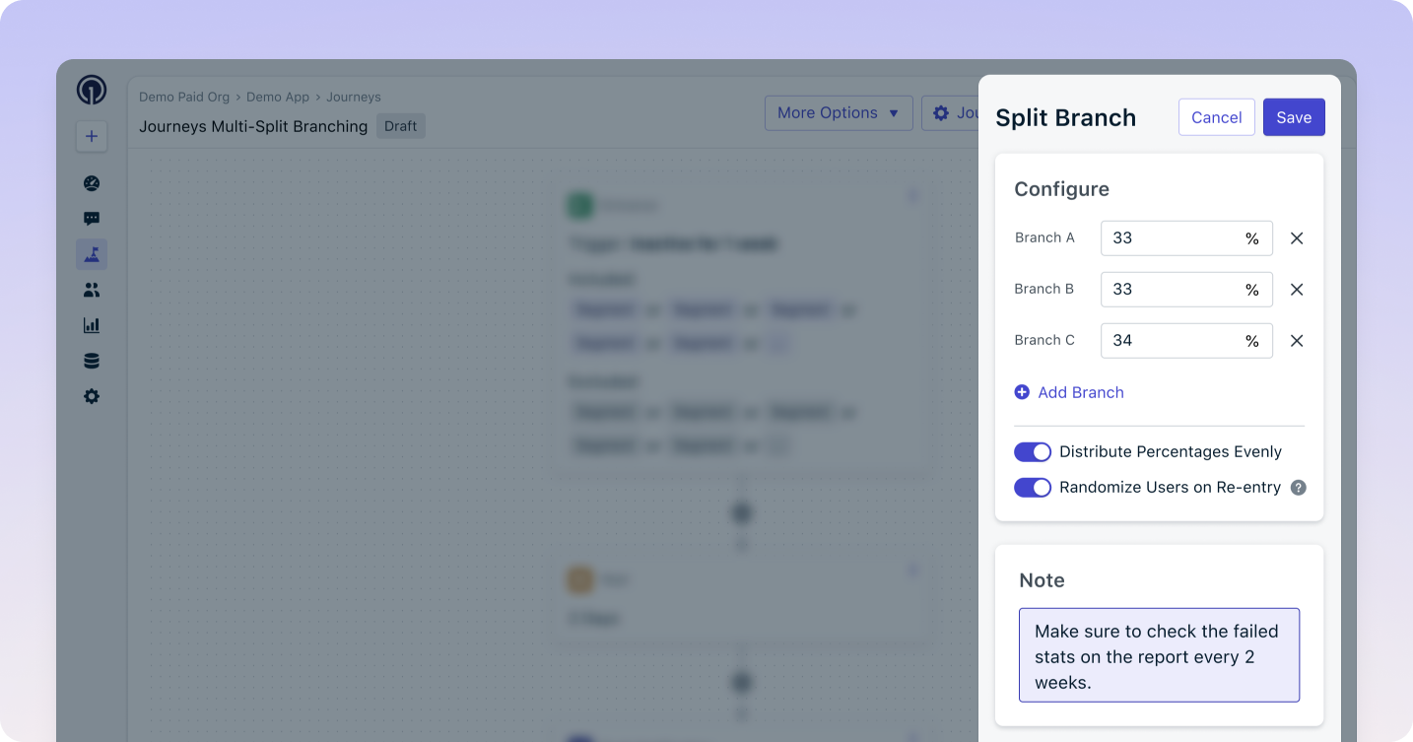Remove Branch A using its X icon

(1297, 238)
